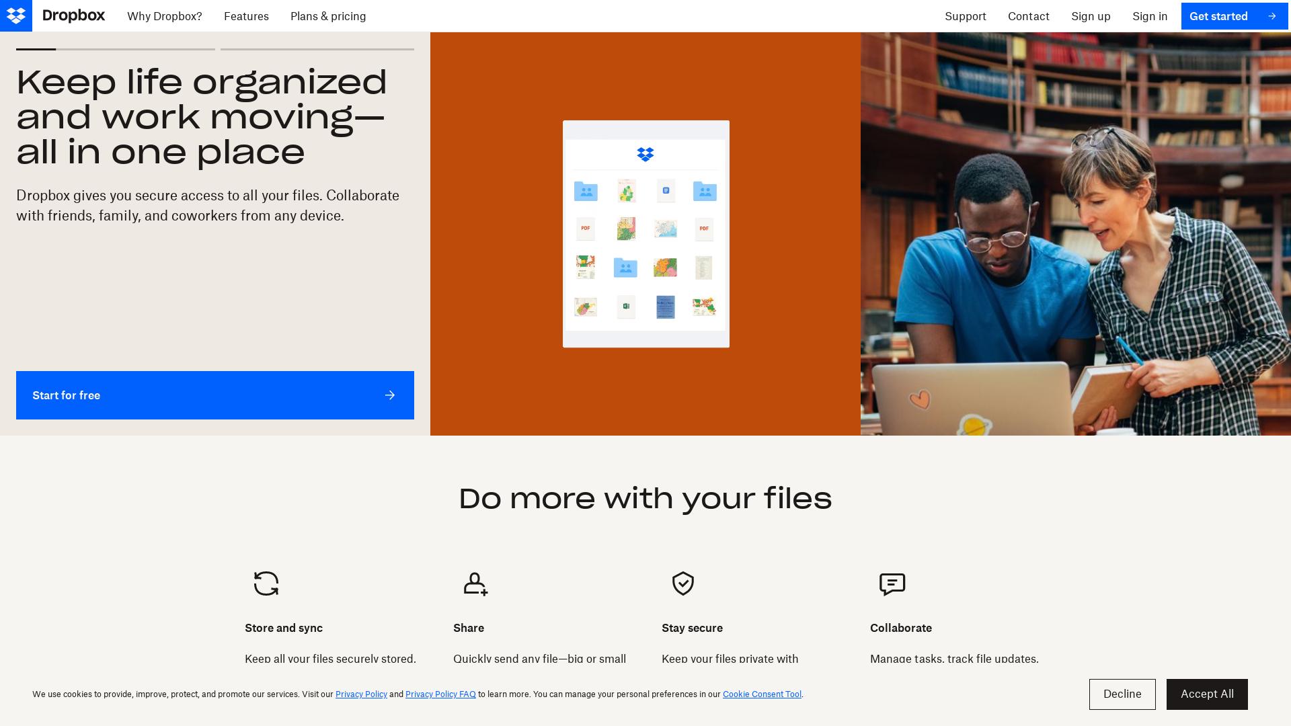Click the Dropbox wordmark in header
The image size is (1291, 726).
pos(73,15)
